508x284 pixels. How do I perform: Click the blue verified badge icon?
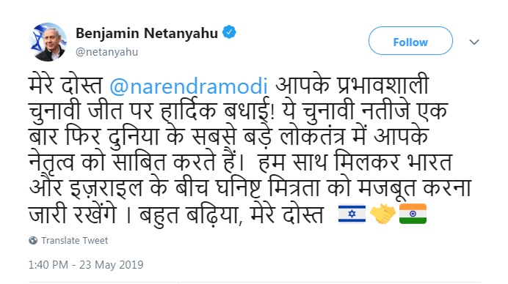pyautogui.click(x=229, y=32)
